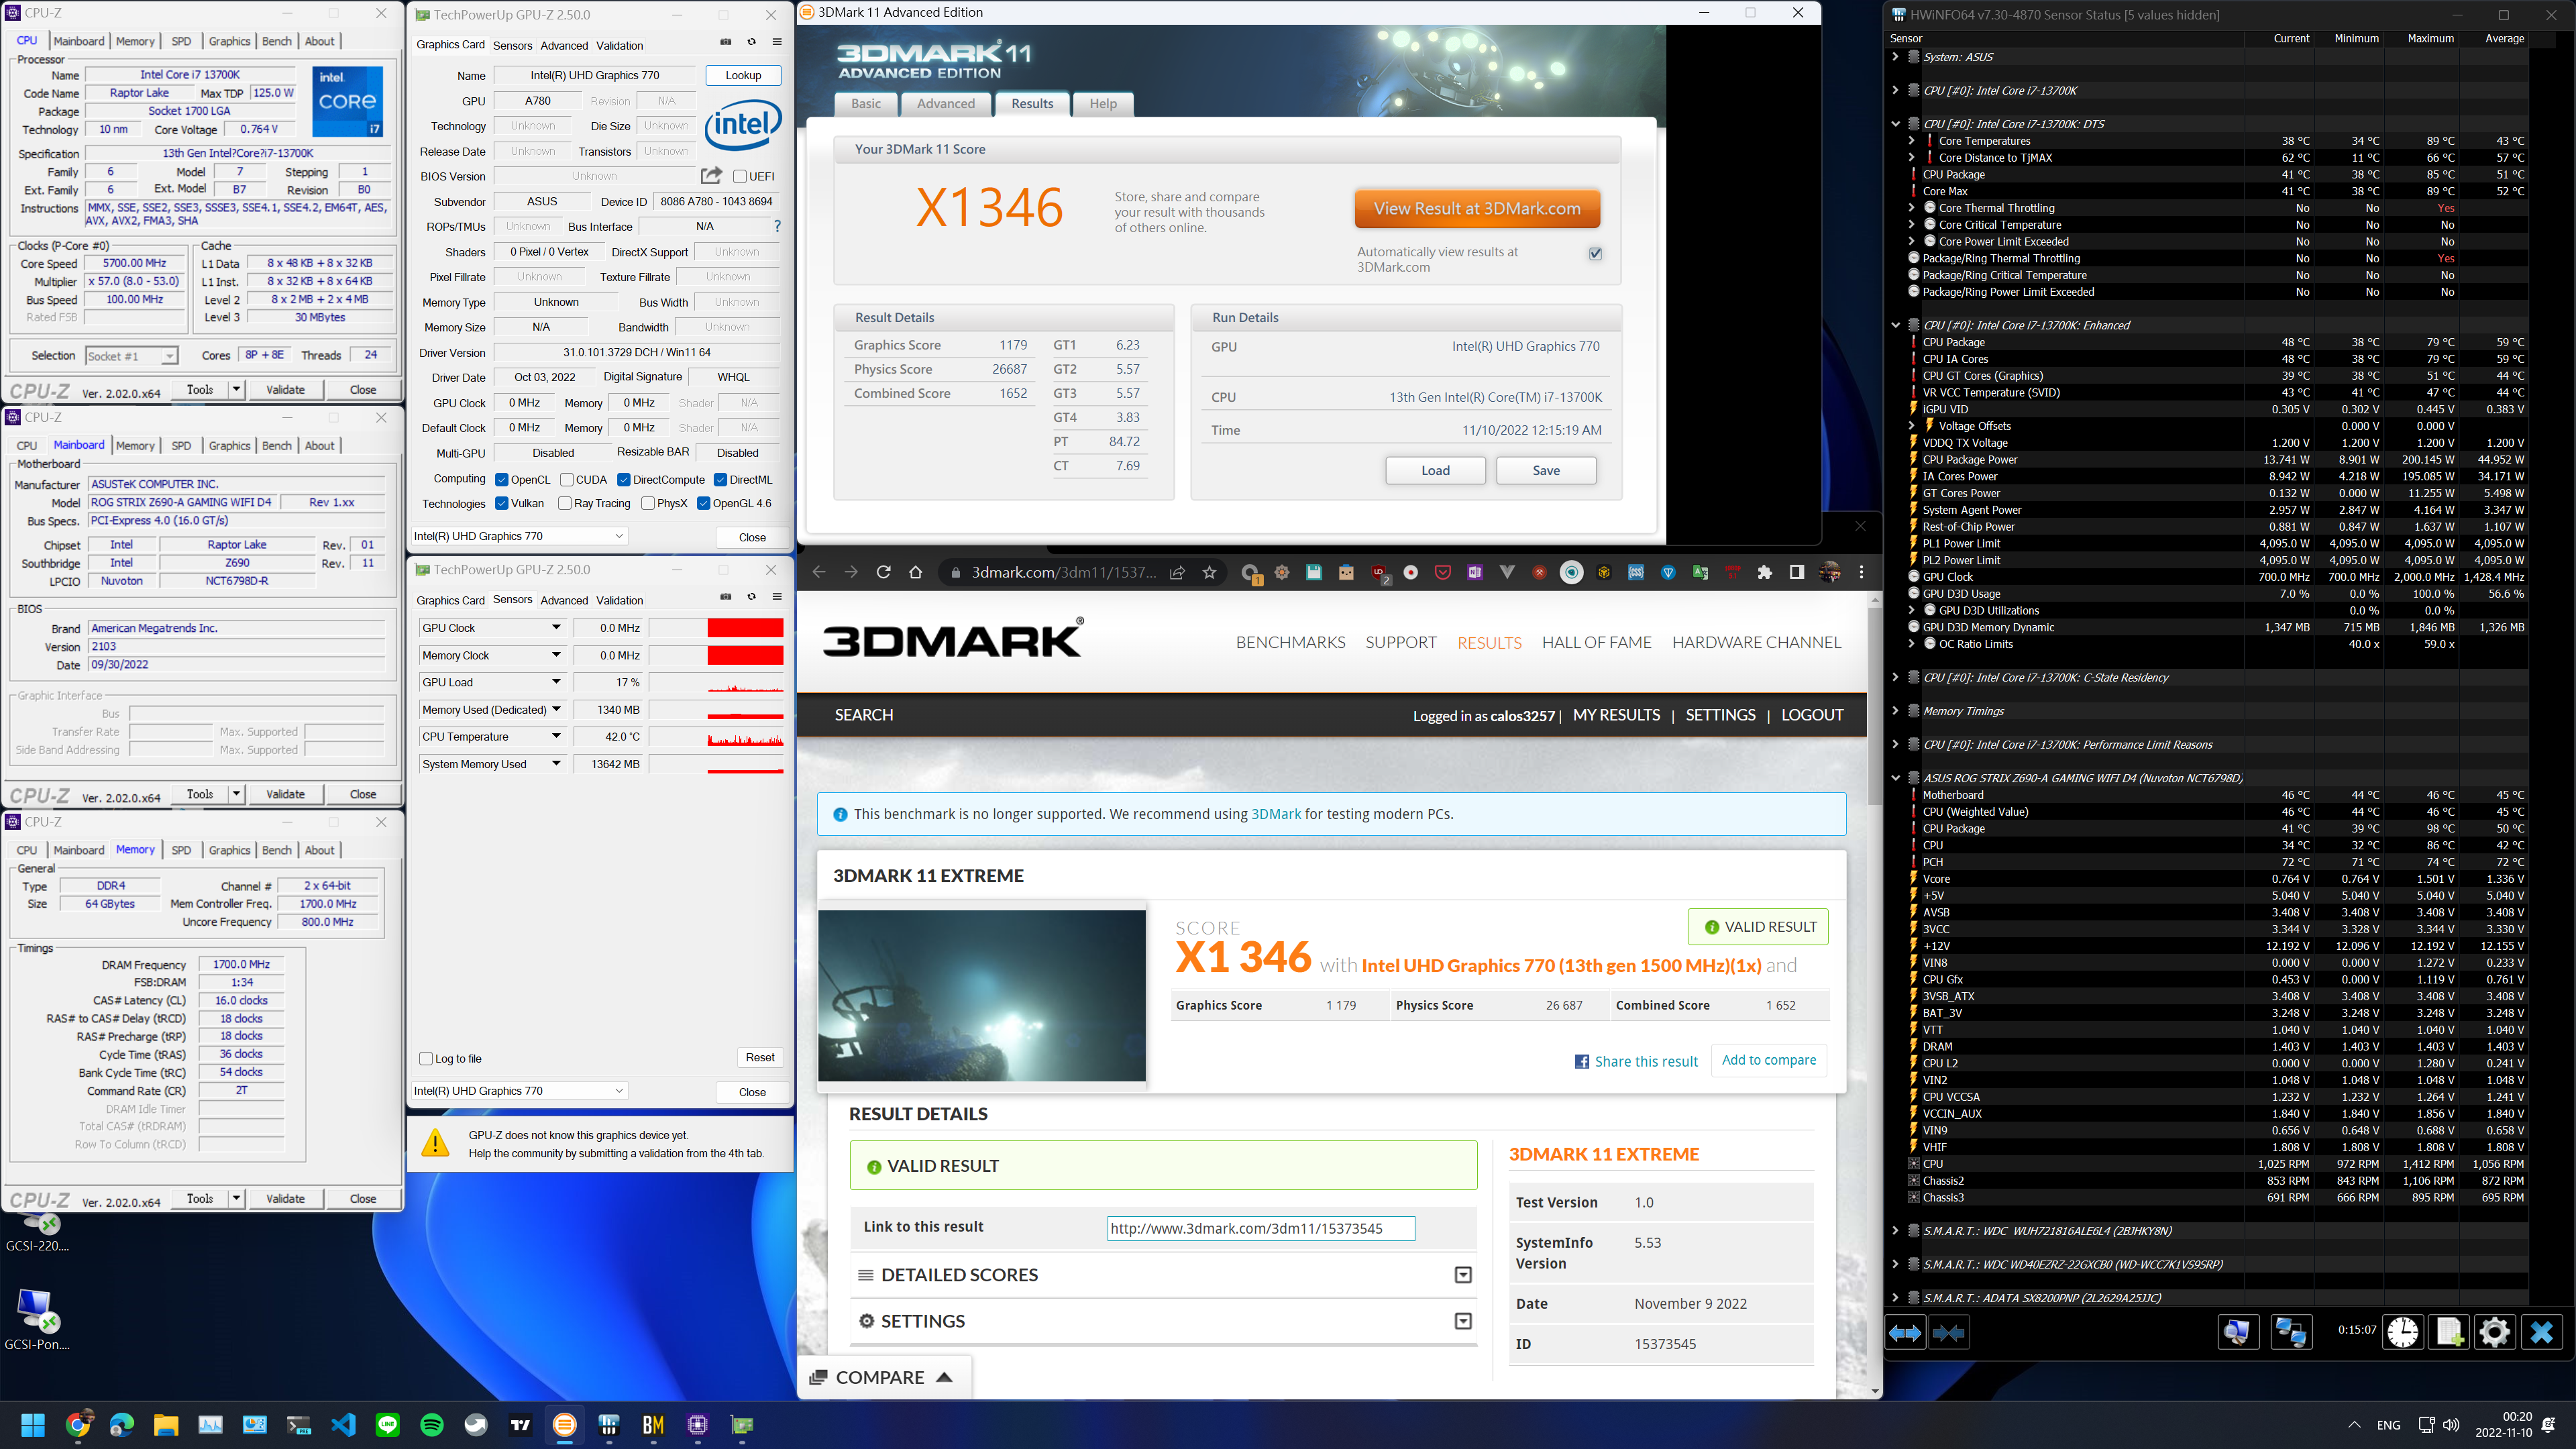Open the hamburger menu in upper GPU-Z window

pos(777,42)
